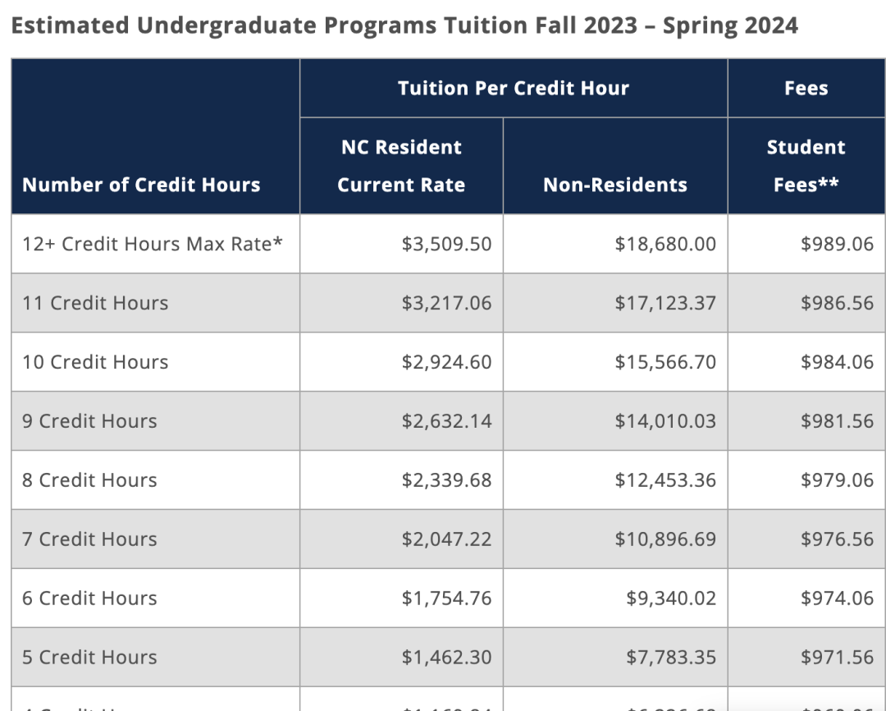The image size is (886, 711).
Task: Select the NC Resident Current Rate header
Action: (401, 166)
